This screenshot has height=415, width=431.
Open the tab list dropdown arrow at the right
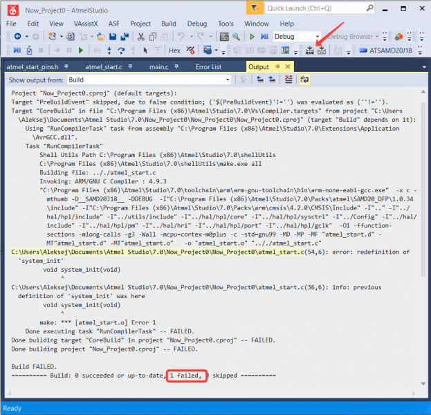click(x=424, y=67)
